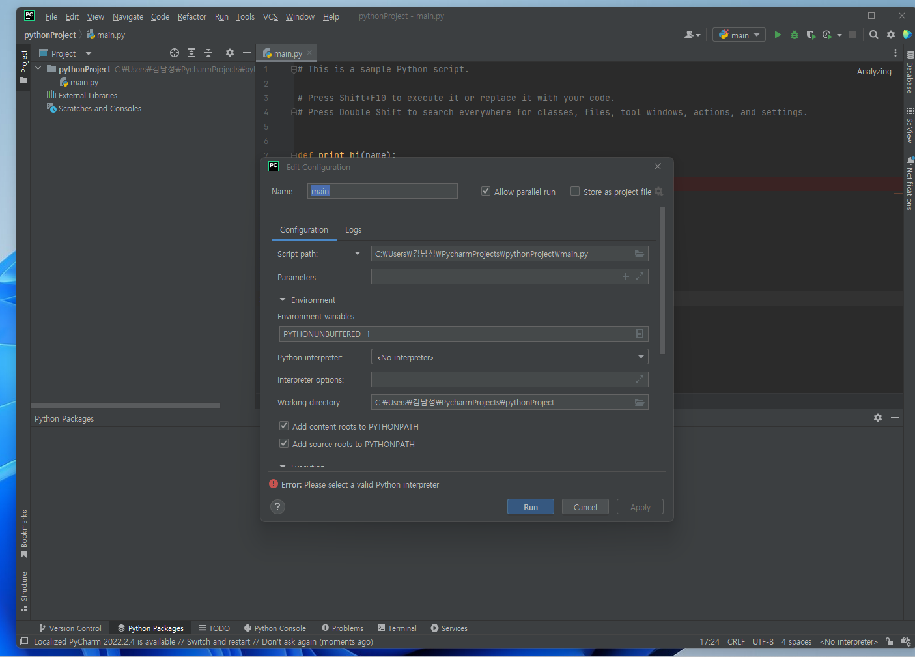The width and height of the screenshot is (915, 657).
Task: Open Script path type dropdown arrow
Action: [x=358, y=254]
